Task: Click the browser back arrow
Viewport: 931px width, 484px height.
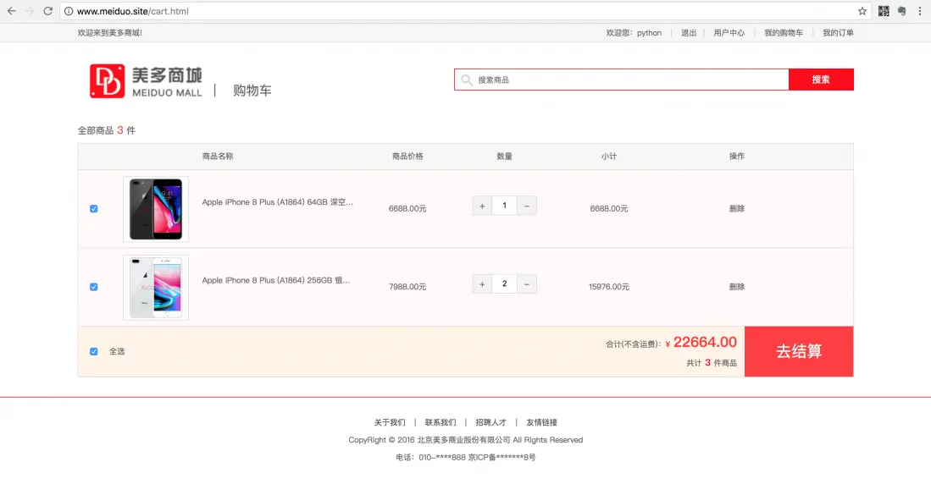Action: (x=11, y=11)
